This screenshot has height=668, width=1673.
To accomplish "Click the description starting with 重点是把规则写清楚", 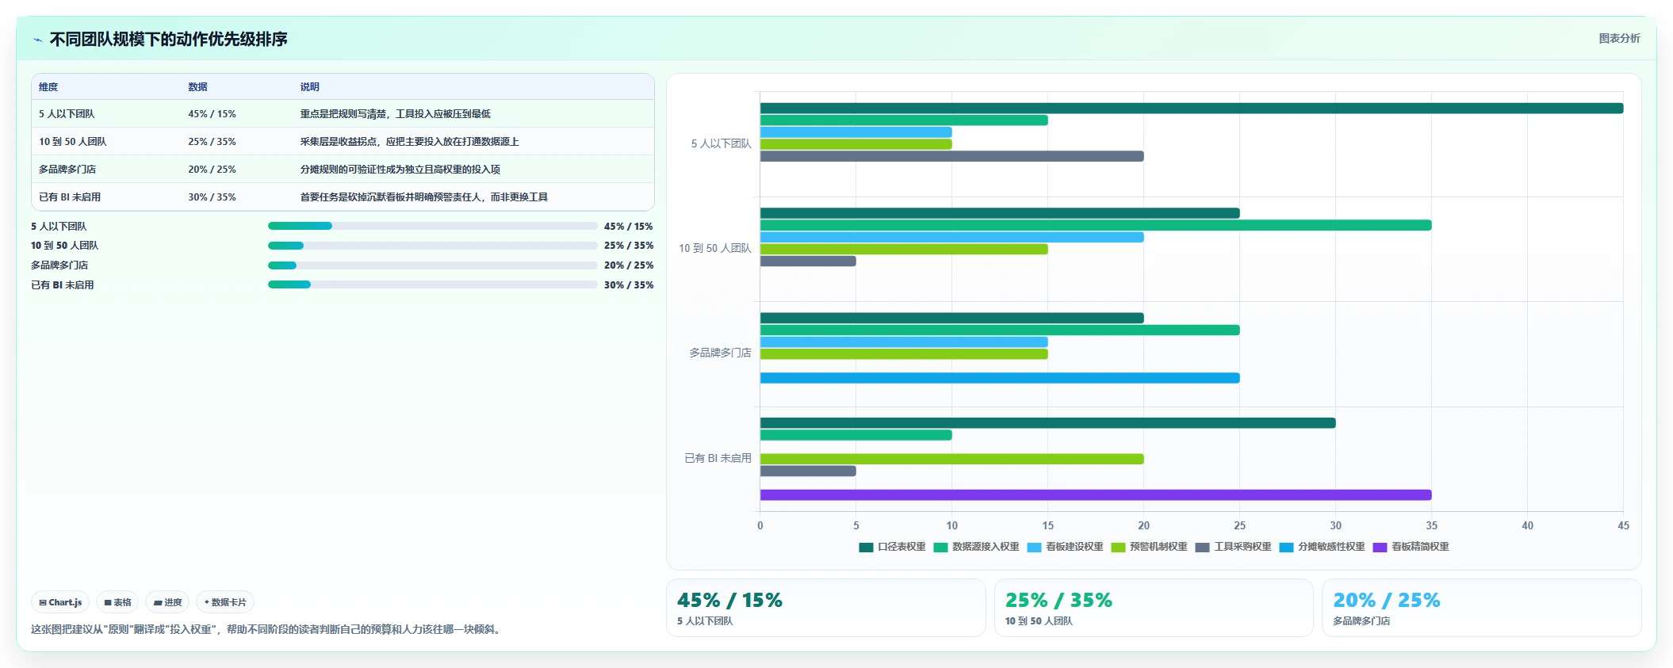I will pos(395,114).
